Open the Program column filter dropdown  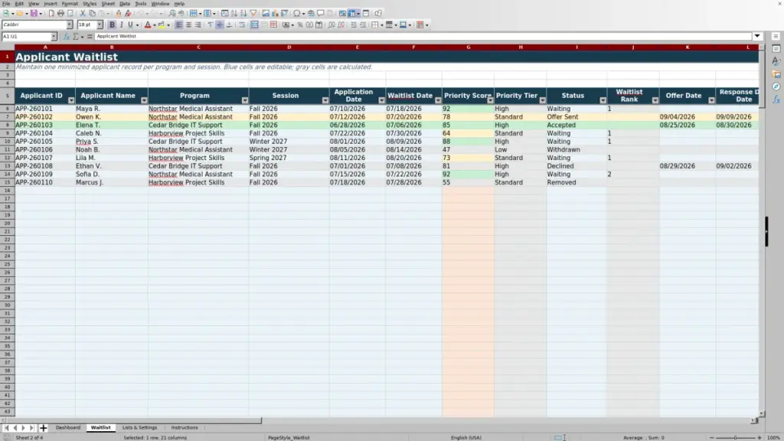pos(244,100)
